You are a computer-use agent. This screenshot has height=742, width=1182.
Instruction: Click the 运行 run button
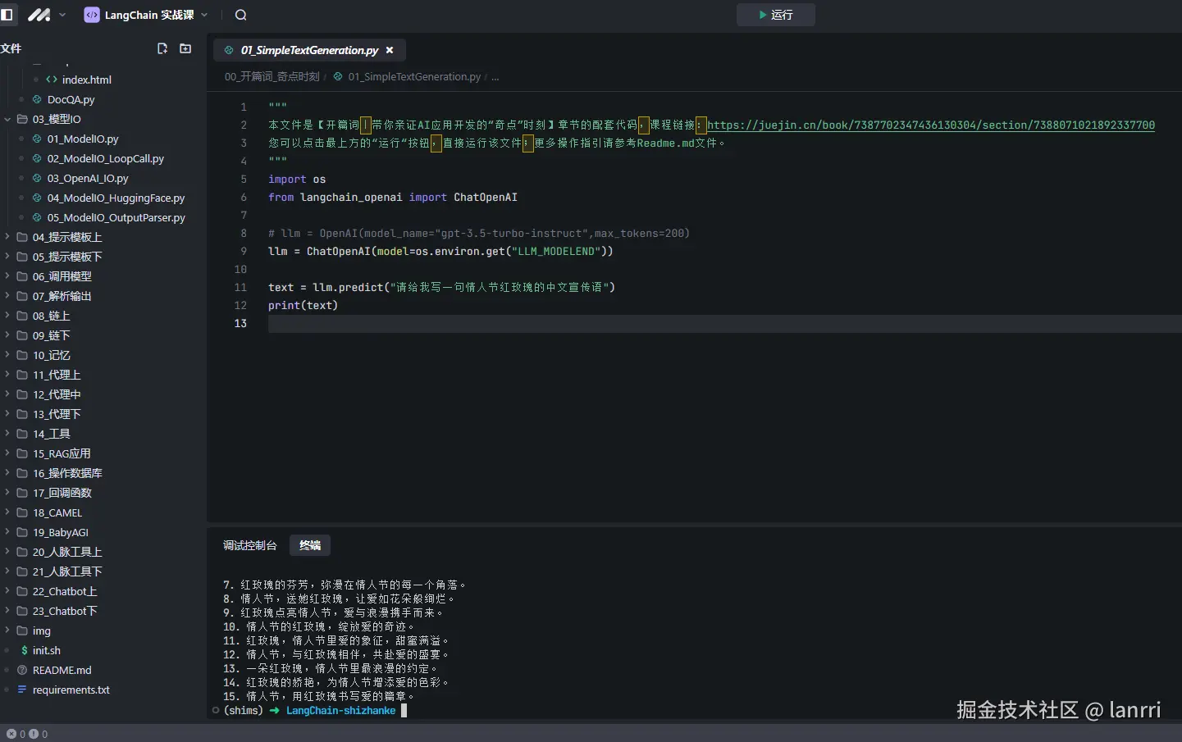(775, 15)
